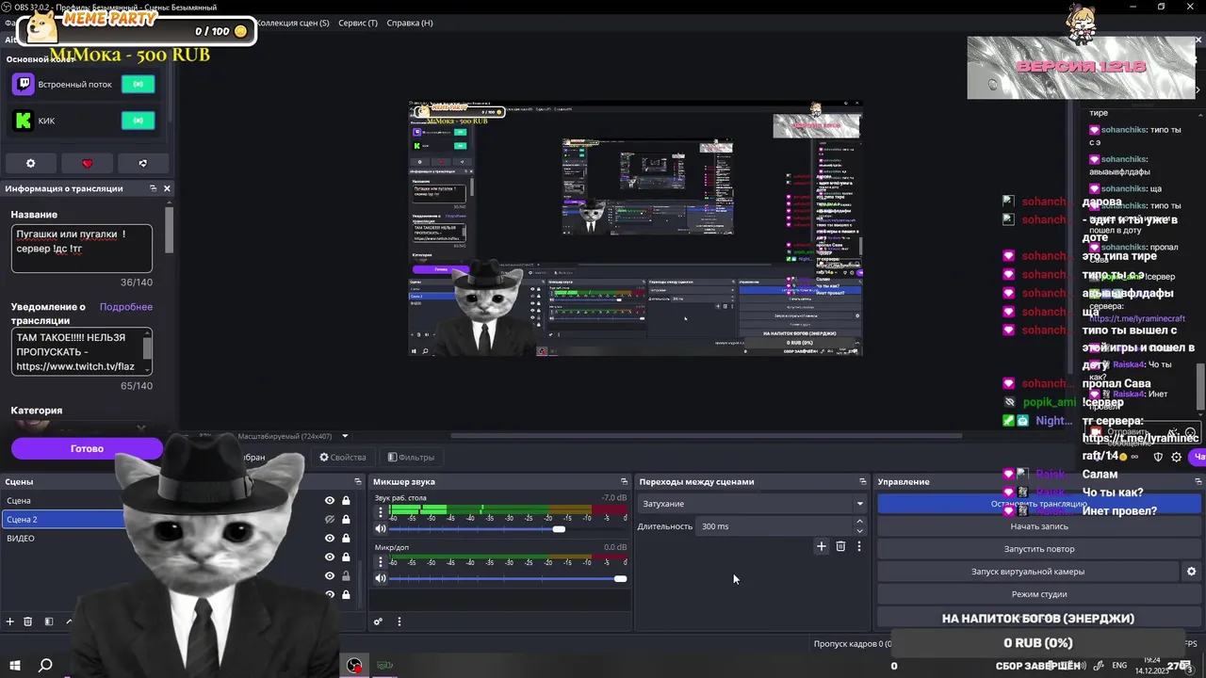
Task: Click the OBS icon in the taskbar
Action: click(354, 666)
